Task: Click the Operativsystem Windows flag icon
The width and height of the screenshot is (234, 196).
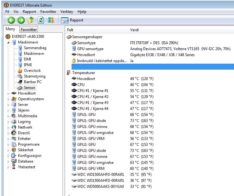Action: pos(14,99)
